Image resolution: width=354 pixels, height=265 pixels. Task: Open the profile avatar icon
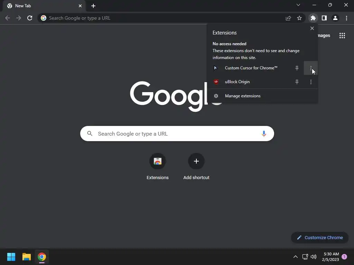[x=335, y=18]
